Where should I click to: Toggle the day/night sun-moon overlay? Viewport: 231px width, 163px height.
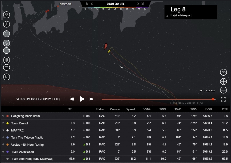pyautogui.click(x=7, y=43)
